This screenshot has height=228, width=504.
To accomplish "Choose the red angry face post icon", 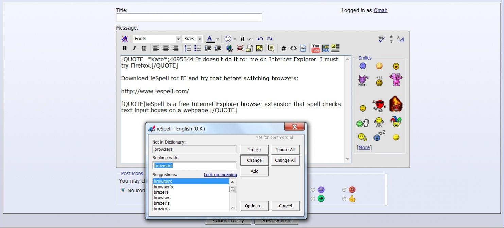I will pos(344,190).
